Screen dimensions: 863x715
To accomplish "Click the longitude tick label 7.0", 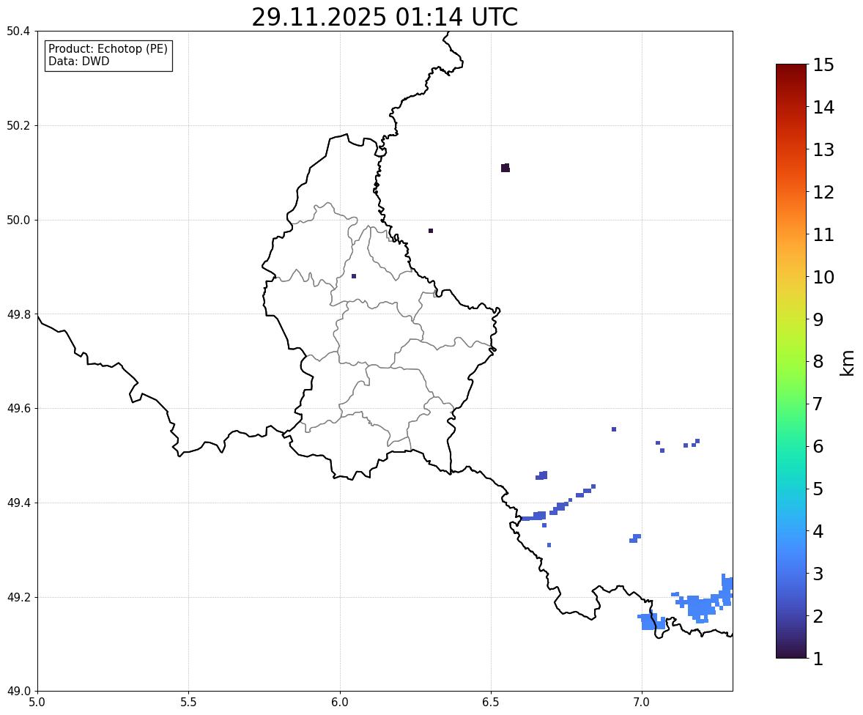I will (642, 703).
